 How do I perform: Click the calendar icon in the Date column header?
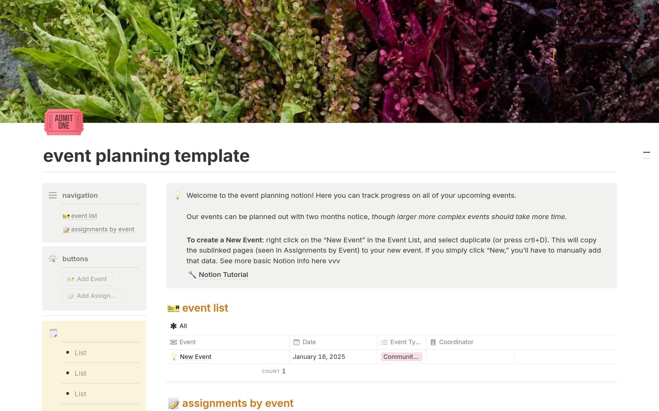coord(296,342)
